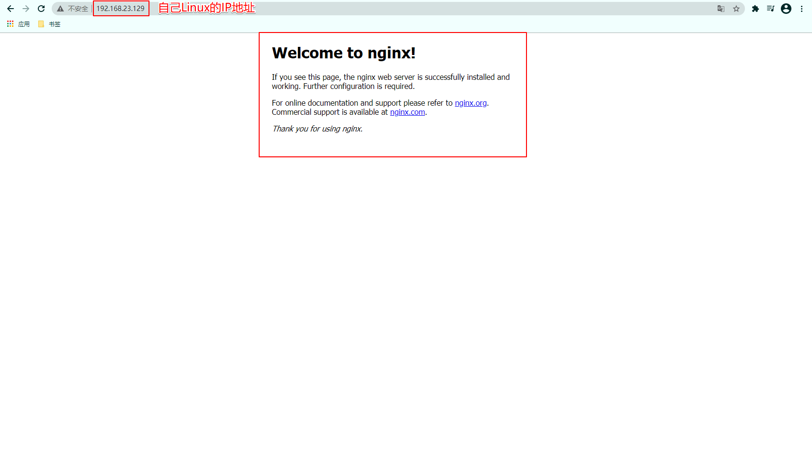
Task: Open the extensions puzzle icon
Action: pyautogui.click(x=755, y=9)
